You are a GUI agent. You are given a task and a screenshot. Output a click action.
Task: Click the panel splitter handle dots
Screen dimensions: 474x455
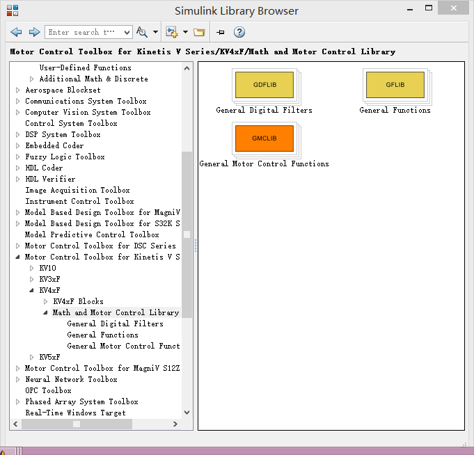coord(196,246)
